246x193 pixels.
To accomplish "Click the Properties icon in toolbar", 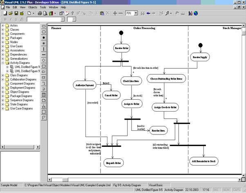I will 61,13.
